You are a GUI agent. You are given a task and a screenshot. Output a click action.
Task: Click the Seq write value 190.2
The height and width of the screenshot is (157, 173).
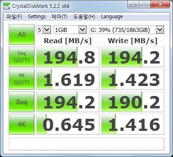(x=133, y=102)
